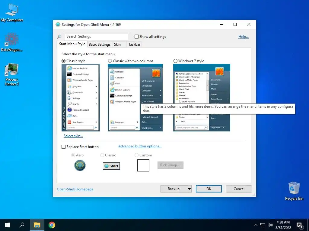Click the search magnifier icon beside Search Settings
309x231 pixels.
(x=59, y=36)
